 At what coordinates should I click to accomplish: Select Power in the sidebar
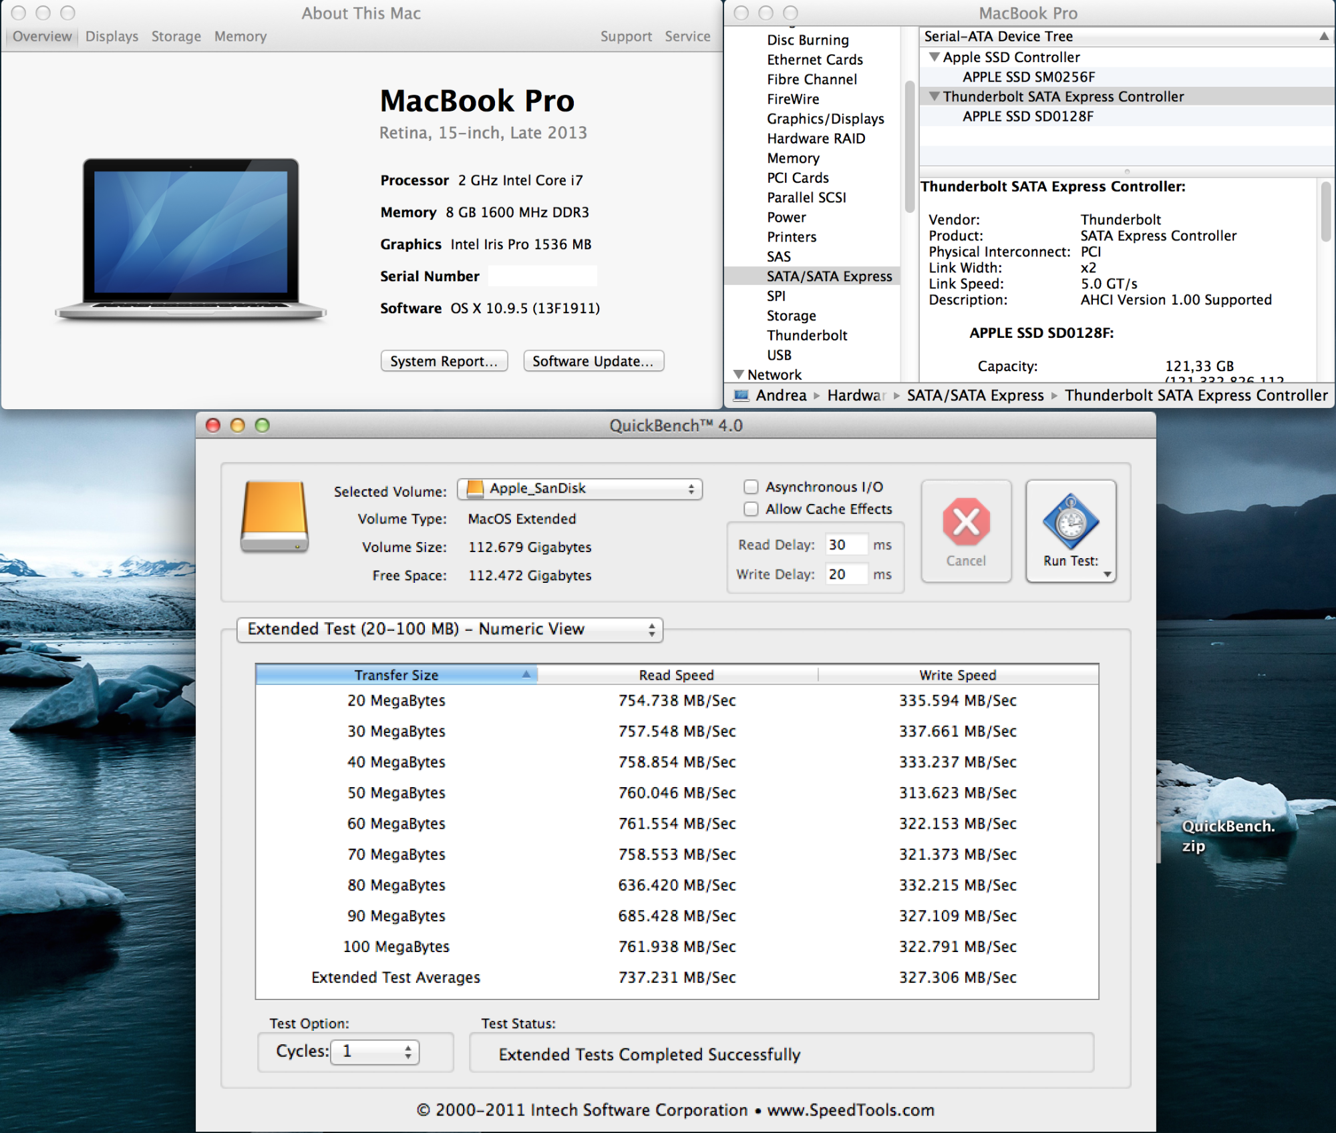point(786,217)
